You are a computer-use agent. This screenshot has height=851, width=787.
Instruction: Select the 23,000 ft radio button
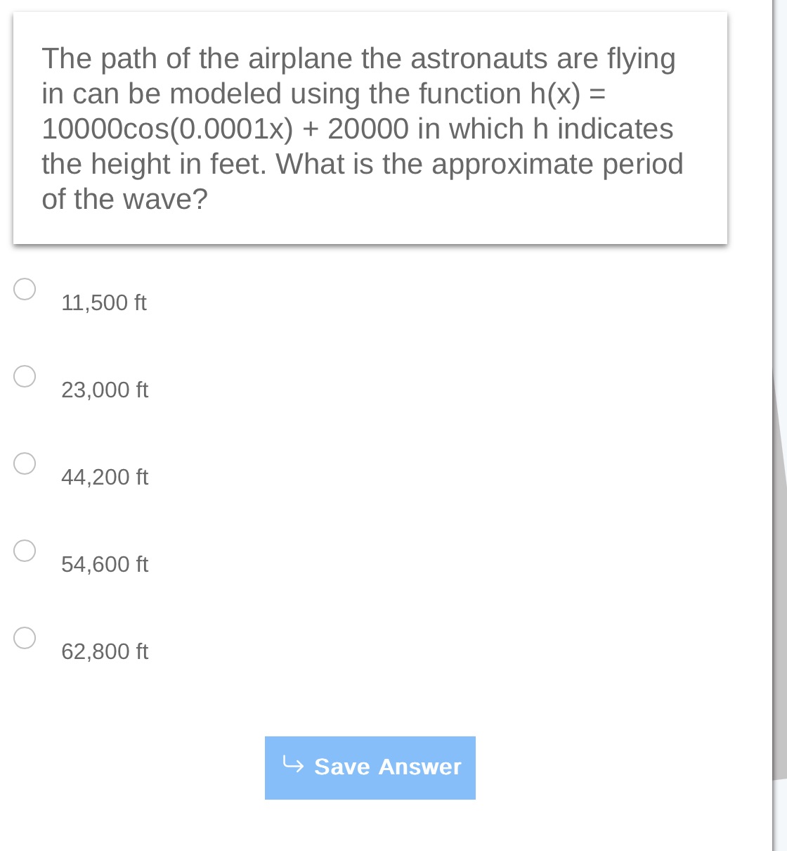[25, 376]
